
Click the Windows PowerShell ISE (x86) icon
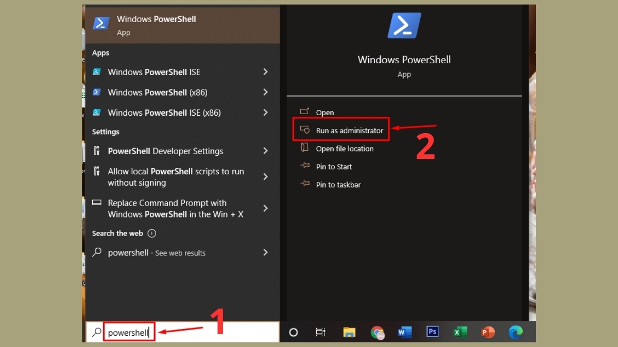point(96,113)
